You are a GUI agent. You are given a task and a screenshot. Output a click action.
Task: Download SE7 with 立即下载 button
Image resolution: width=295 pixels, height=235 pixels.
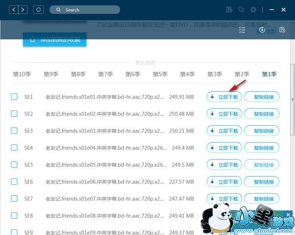224,199
